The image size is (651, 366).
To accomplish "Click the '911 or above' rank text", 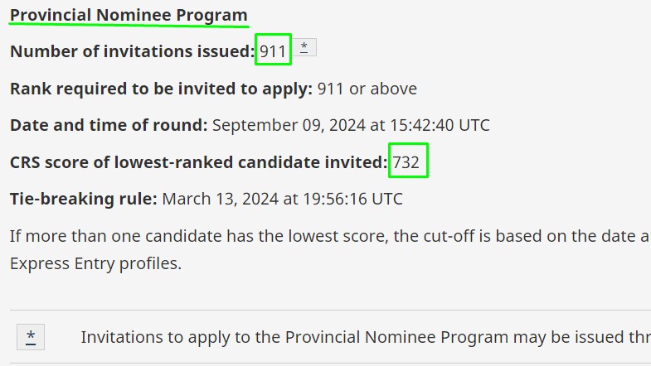I will [367, 89].
